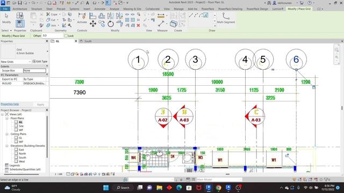Image resolution: width=344 pixels, height=193 pixels.
Task: Select the Copy tool in Modify panel
Action: (x=102, y=24)
